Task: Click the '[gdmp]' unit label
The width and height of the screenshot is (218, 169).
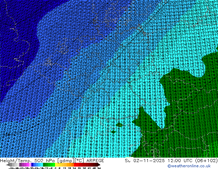Action: [x=66, y=161]
